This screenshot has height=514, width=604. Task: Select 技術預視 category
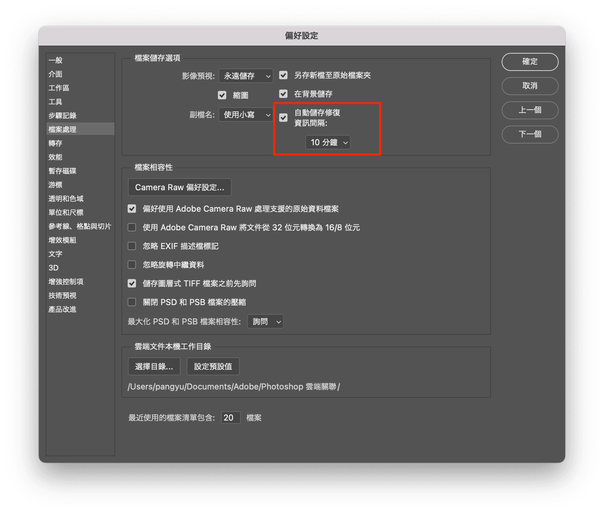point(80,295)
